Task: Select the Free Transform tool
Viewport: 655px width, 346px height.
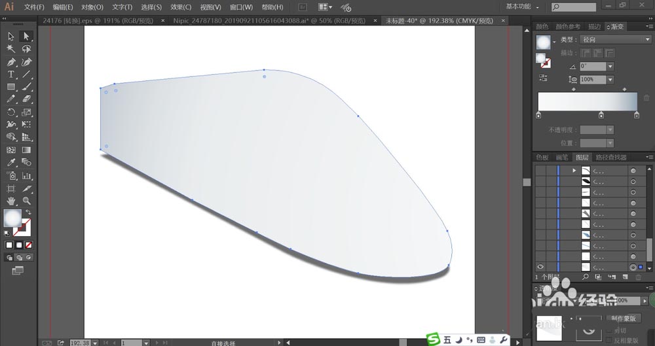Action: [26, 124]
